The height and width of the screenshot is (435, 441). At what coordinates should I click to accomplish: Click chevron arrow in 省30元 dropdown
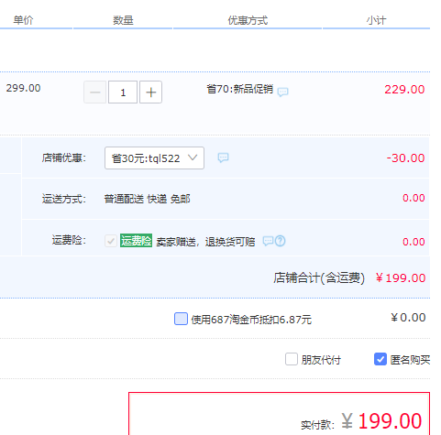point(193,158)
